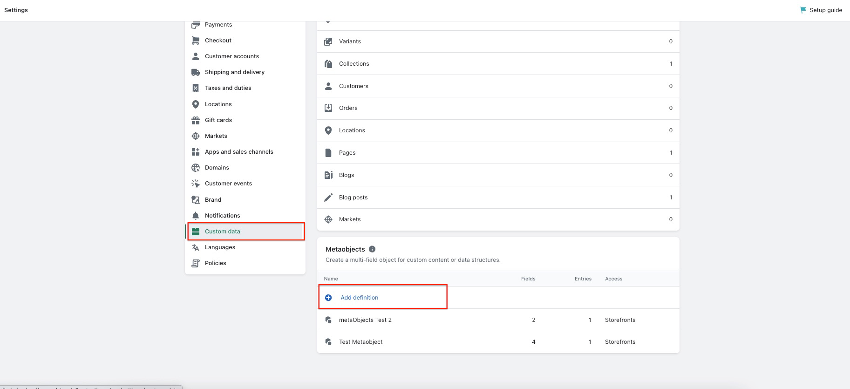Image resolution: width=850 pixels, height=389 pixels.
Task: Open Custom data settings section
Action: coord(223,232)
